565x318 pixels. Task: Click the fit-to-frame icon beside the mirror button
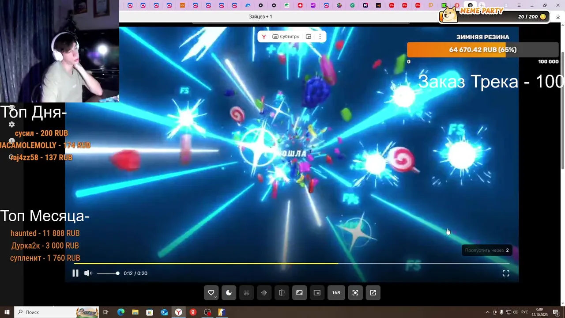[x=299, y=292]
